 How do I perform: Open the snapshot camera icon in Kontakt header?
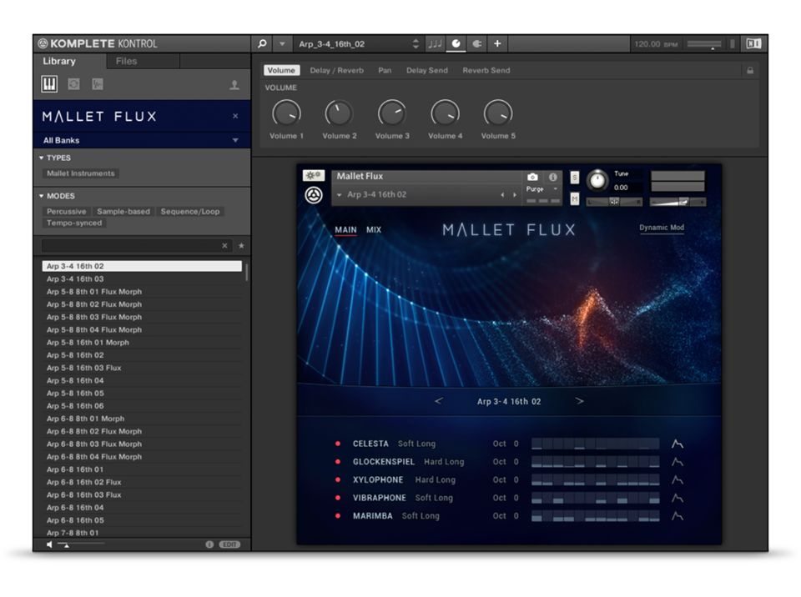(x=533, y=178)
